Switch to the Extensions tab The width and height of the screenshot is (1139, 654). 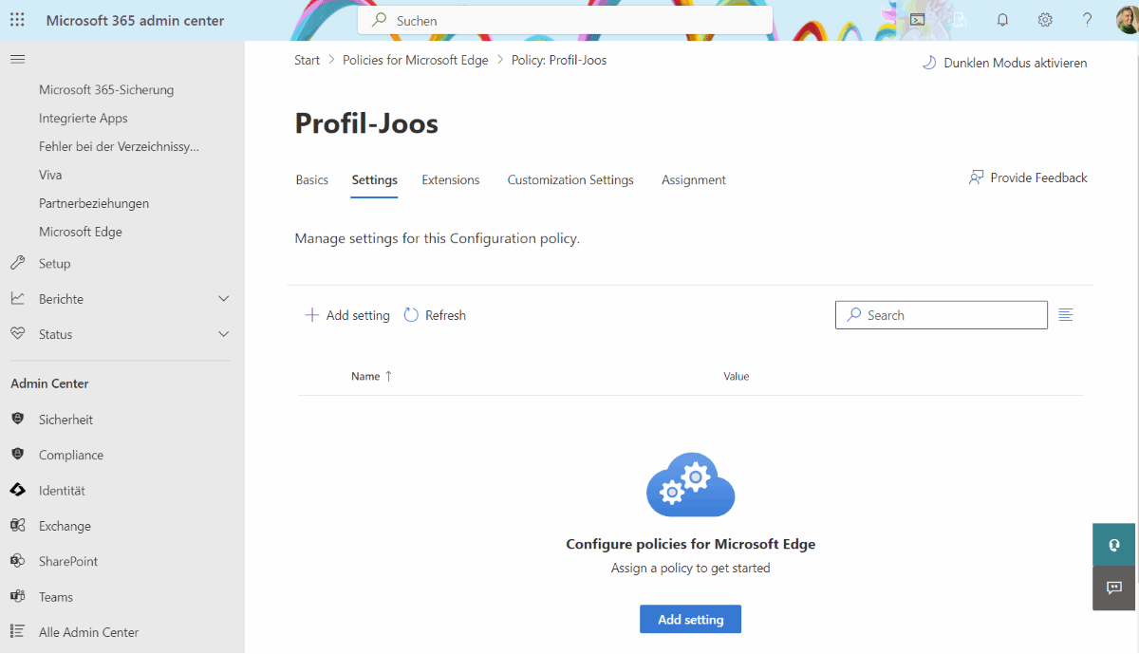pos(450,179)
